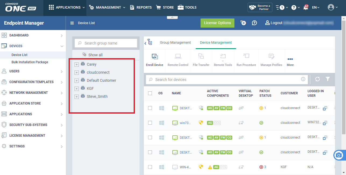Viewport: 346px width, 175px height.
Task: Expand the cloudconnect tree node
Action: (x=77, y=73)
